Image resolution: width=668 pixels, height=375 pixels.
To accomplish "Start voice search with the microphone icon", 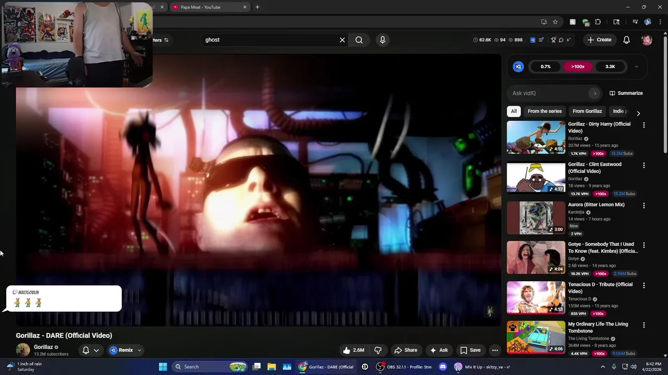I will coord(383,40).
